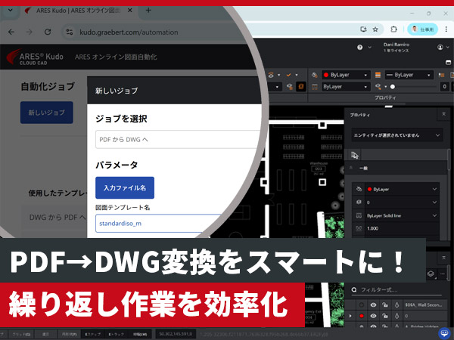The height and width of the screenshot is (340, 454).
Task: Click the ARES Kudo Cloud CAD logo
Action: click(35, 57)
